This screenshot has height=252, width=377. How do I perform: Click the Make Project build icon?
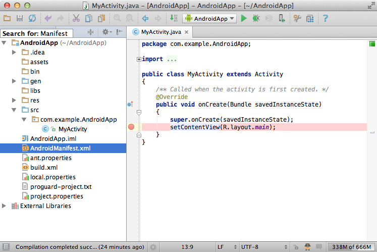click(174, 18)
